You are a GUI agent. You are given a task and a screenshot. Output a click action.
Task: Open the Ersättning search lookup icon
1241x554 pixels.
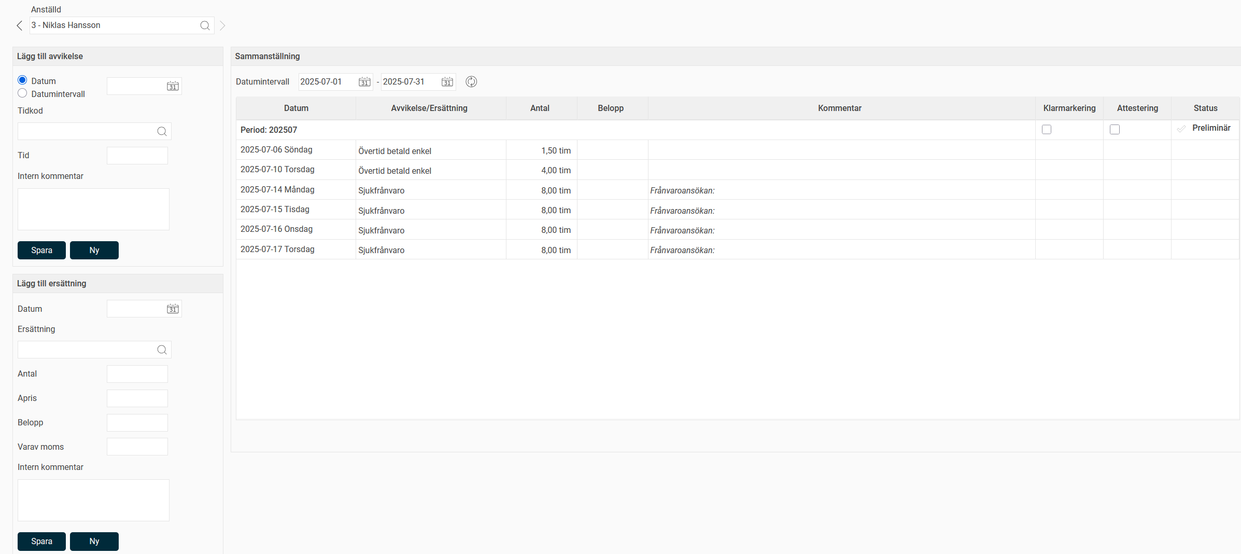(x=162, y=350)
